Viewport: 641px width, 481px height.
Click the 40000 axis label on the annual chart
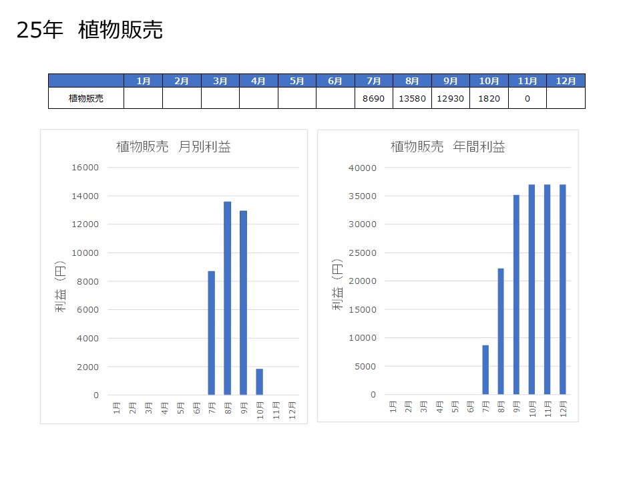click(363, 168)
